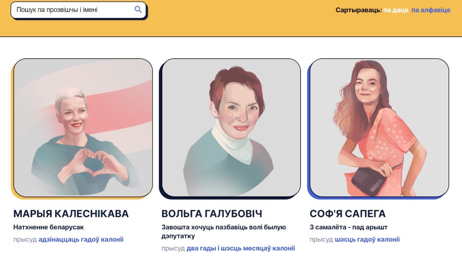Image resolution: width=462 pixels, height=257 pixels.
Task: Select the СОФ'Я САПЕГА name heading
Action: tap(347, 214)
